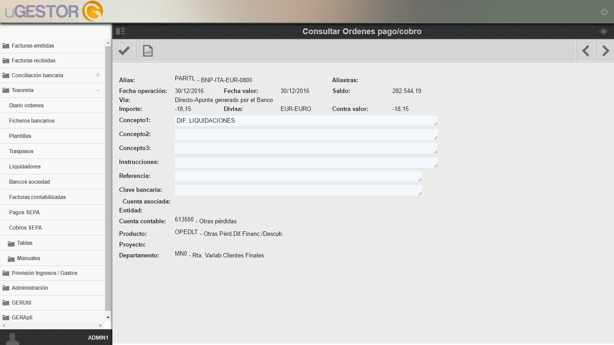Open Administración folder
Image resolution: width=614 pixels, height=345 pixels.
point(53,288)
